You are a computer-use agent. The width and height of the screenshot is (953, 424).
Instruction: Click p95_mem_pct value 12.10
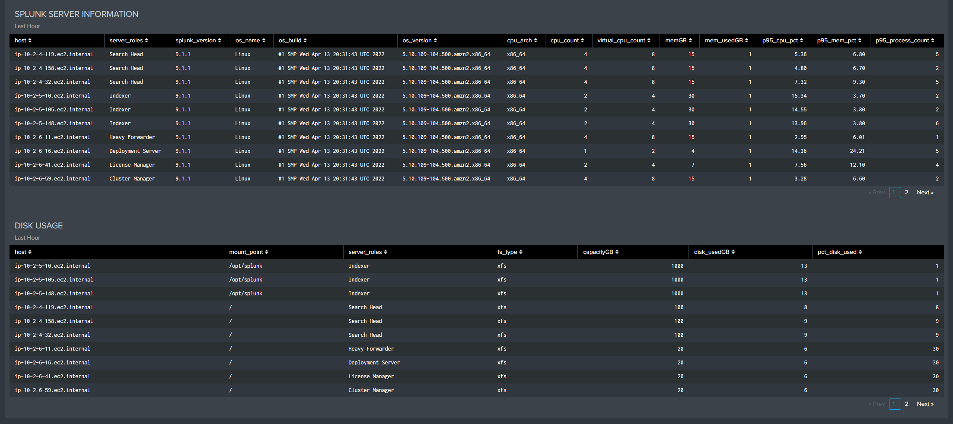(x=857, y=165)
